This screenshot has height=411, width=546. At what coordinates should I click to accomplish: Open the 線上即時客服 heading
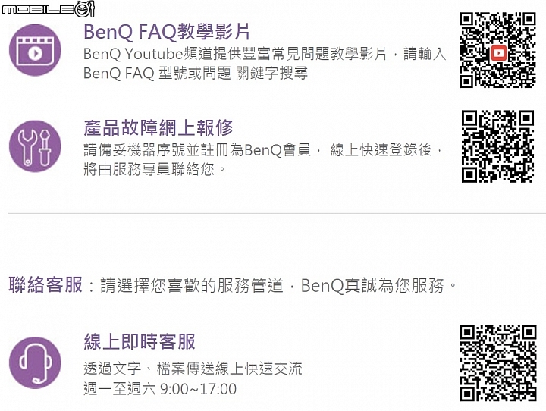140,341
